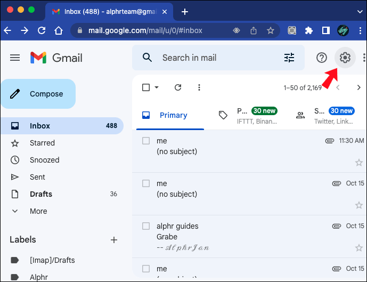Focus the Search in mail field
367x282 pixels.
[218, 58]
